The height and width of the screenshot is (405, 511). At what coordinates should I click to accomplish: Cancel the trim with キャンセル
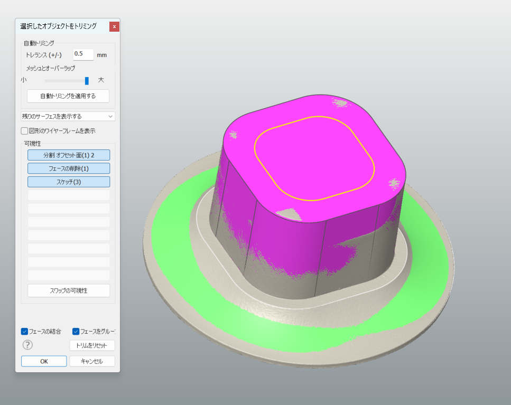92,361
